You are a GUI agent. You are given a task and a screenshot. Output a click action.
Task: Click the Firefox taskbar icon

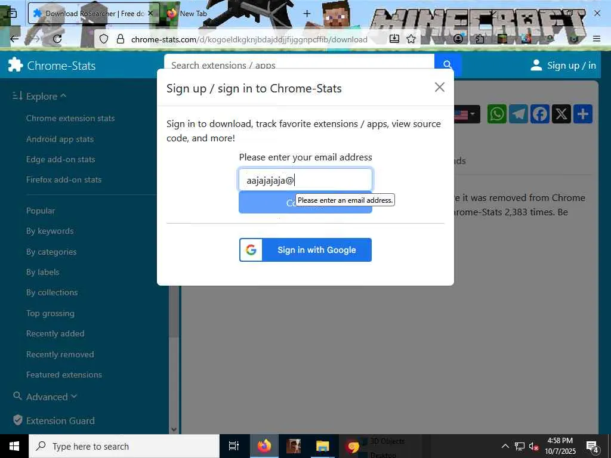point(264,446)
